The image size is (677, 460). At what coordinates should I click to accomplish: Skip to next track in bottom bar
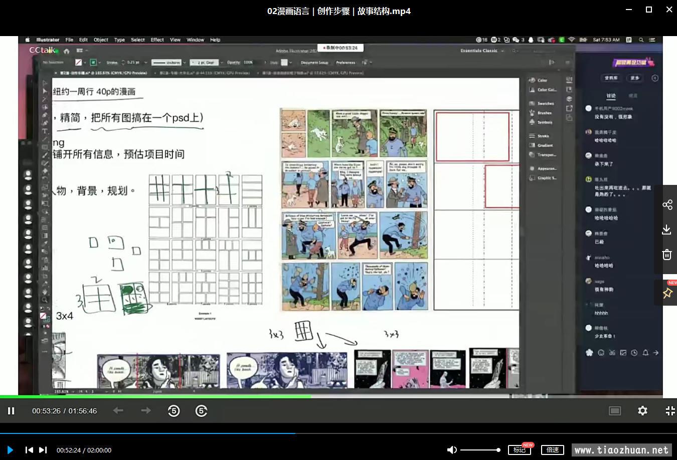(x=43, y=450)
